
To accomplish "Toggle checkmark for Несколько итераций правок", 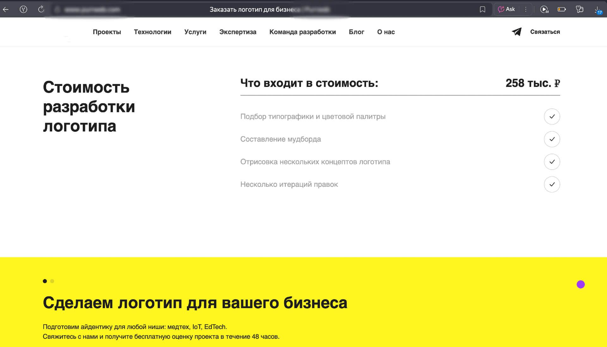I will [552, 184].
